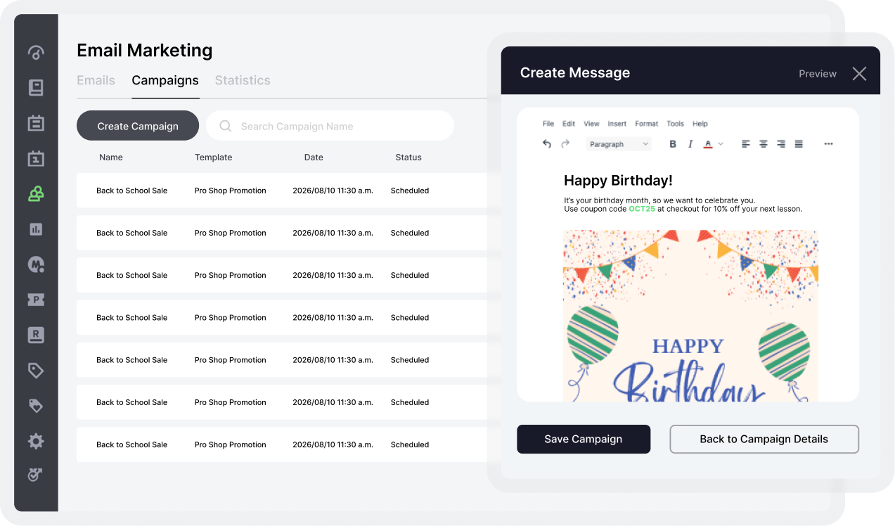This screenshot has height=526, width=895.
Task: Show more toolbar options via ellipsis
Action: [828, 144]
